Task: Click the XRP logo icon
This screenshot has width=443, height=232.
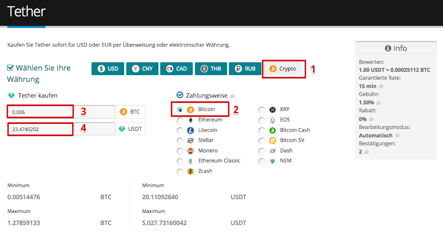Action: (272, 110)
